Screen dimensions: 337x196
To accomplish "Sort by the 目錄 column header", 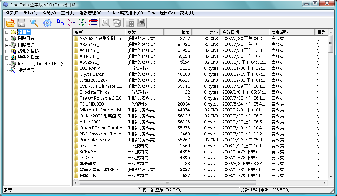I will pos(321,32).
